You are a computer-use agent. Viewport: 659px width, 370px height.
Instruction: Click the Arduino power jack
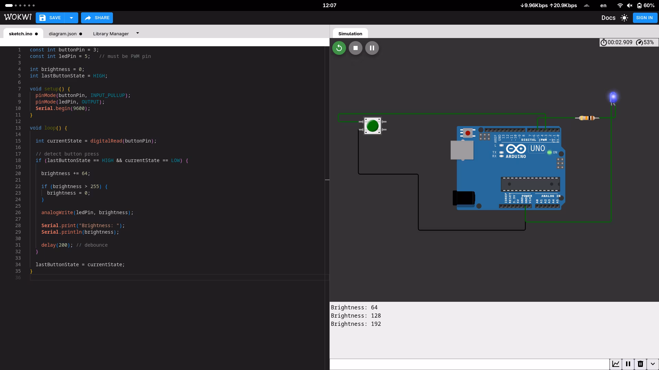tap(464, 198)
